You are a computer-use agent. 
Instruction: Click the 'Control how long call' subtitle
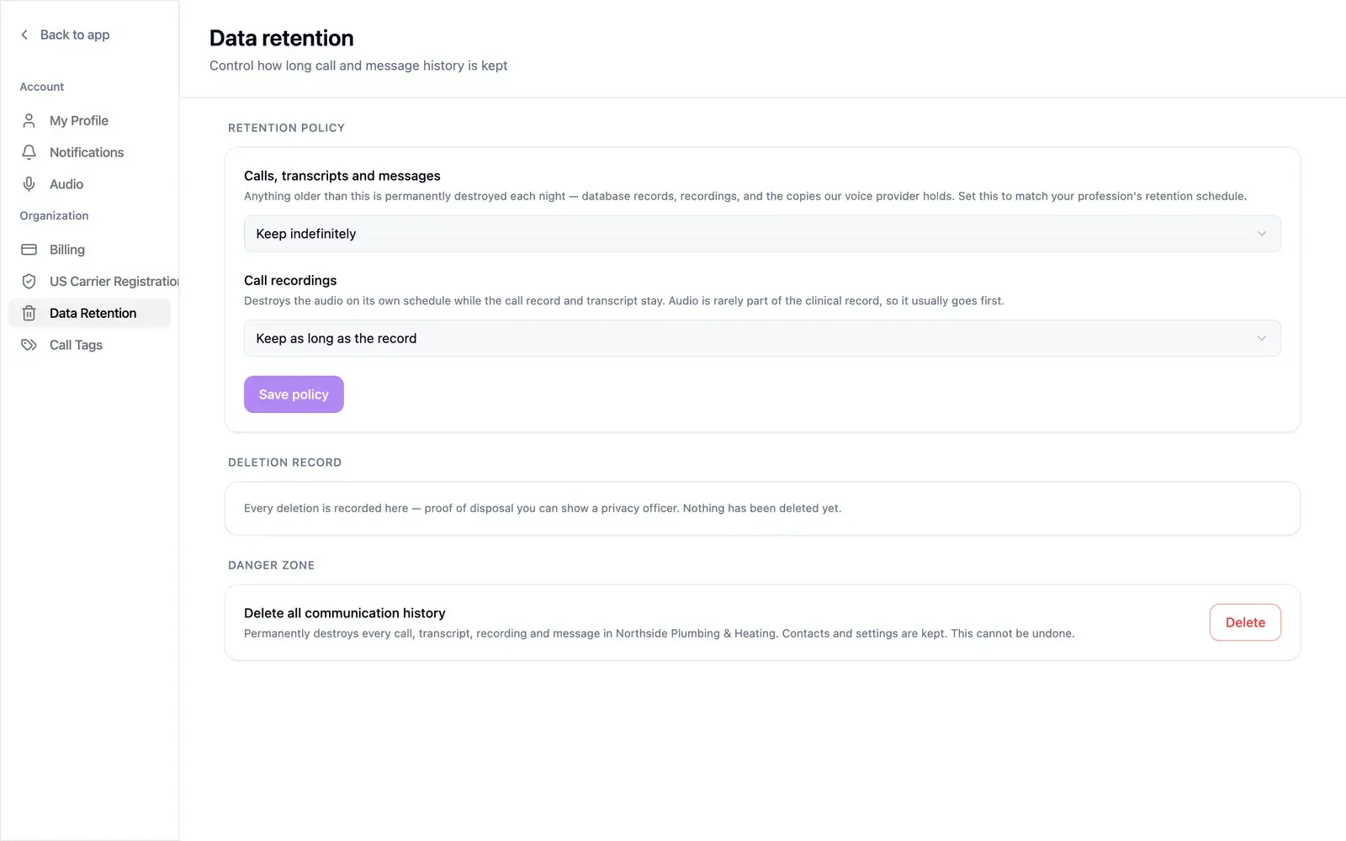pyautogui.click(x=358, y=66)
